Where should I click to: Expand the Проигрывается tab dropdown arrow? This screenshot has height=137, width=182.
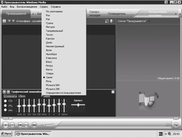(32, 14)
